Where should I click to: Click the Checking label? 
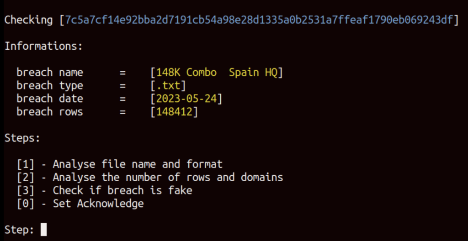coord(28,20)
